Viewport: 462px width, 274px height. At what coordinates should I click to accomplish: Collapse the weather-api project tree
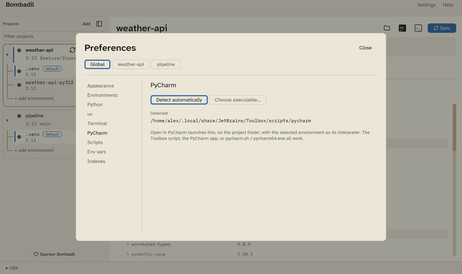coord(7,55)
